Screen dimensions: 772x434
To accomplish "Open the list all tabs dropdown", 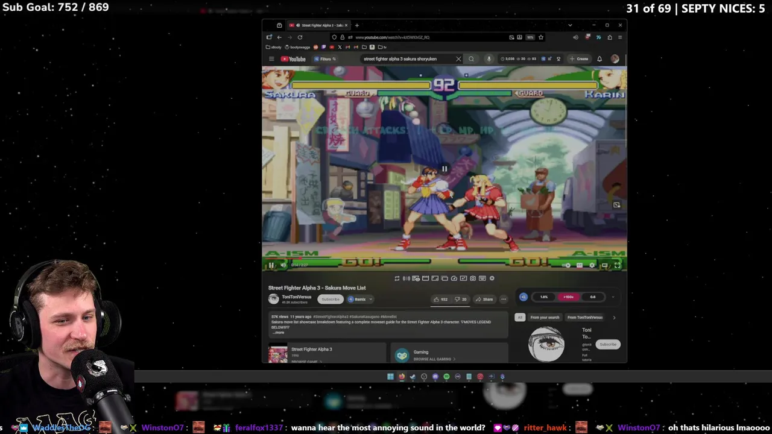I will [x=571, y=25].
